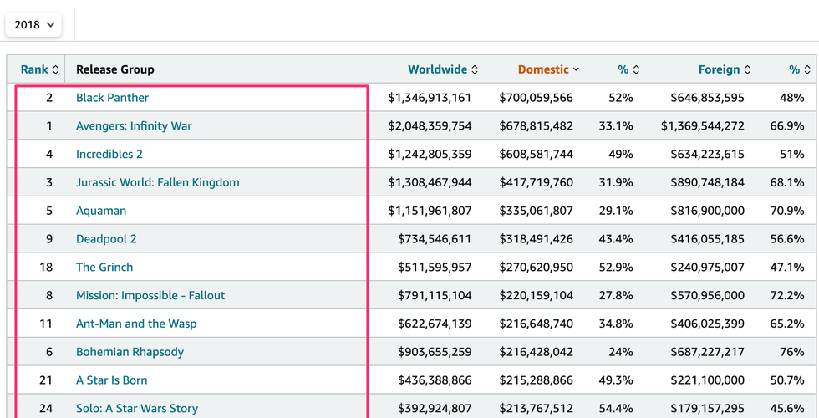Select Jurassic World worldwide $1,308,467,944
The image size is (819, 418).
point(430,182)
